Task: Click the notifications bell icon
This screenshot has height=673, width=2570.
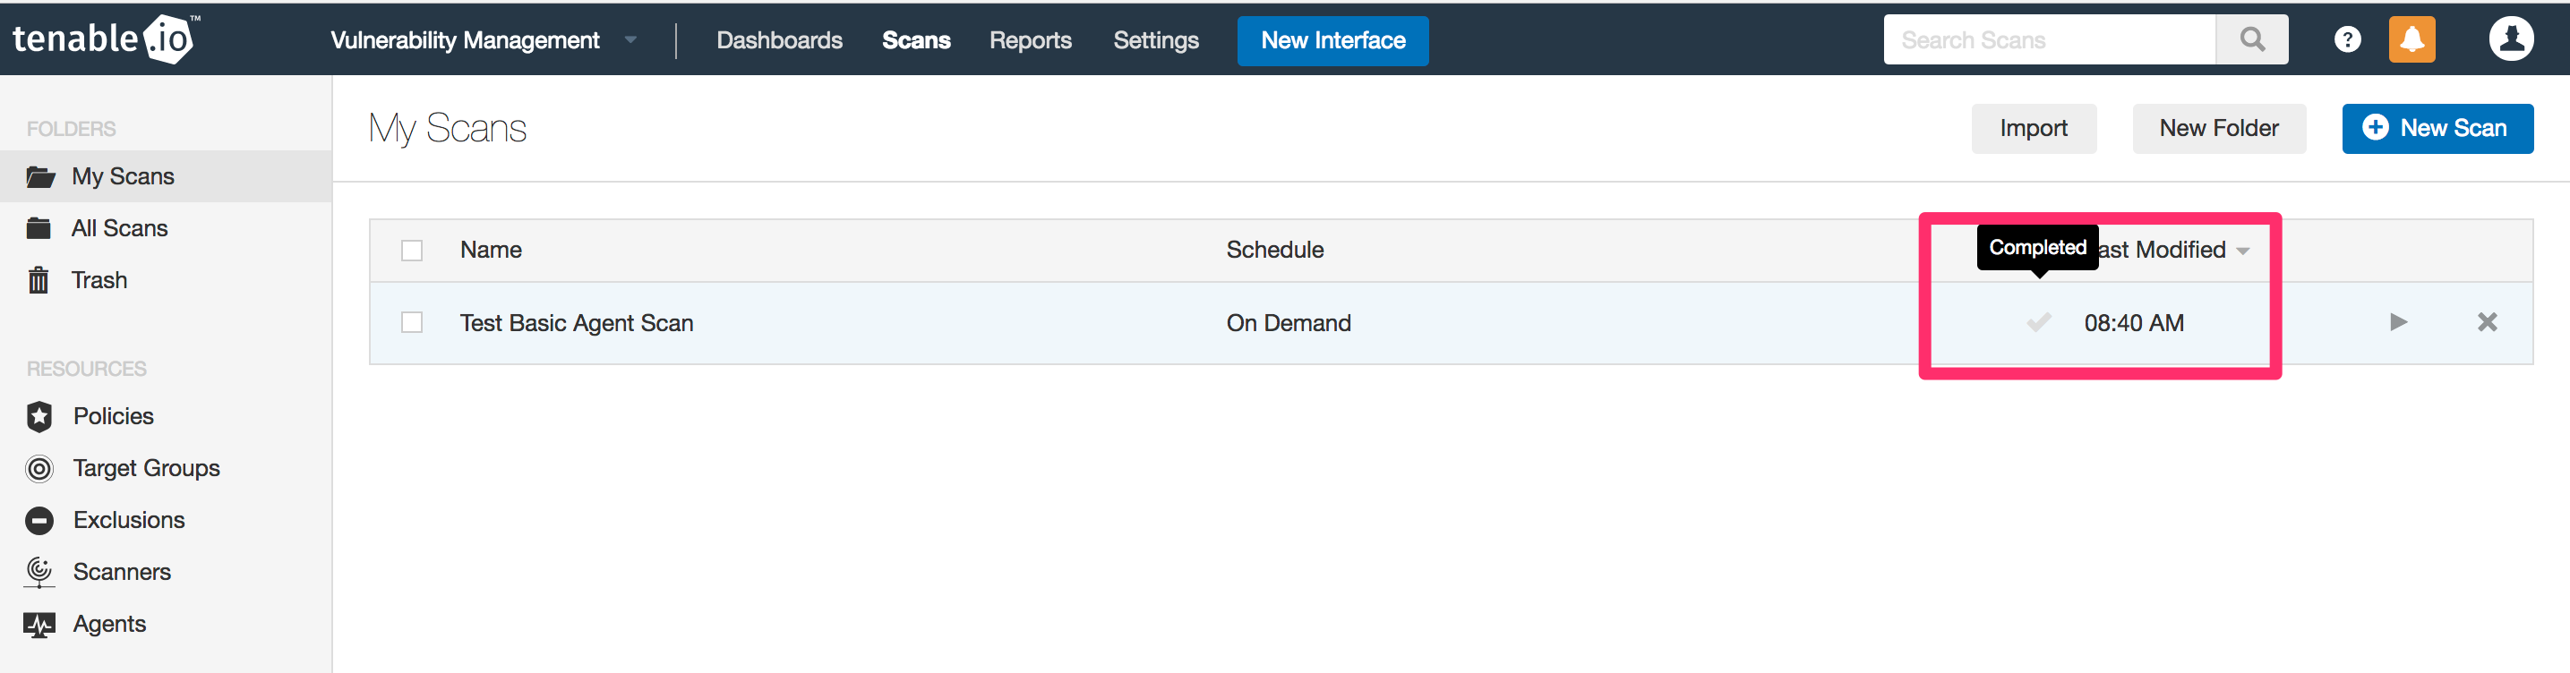Action: tap(2412, 40)
